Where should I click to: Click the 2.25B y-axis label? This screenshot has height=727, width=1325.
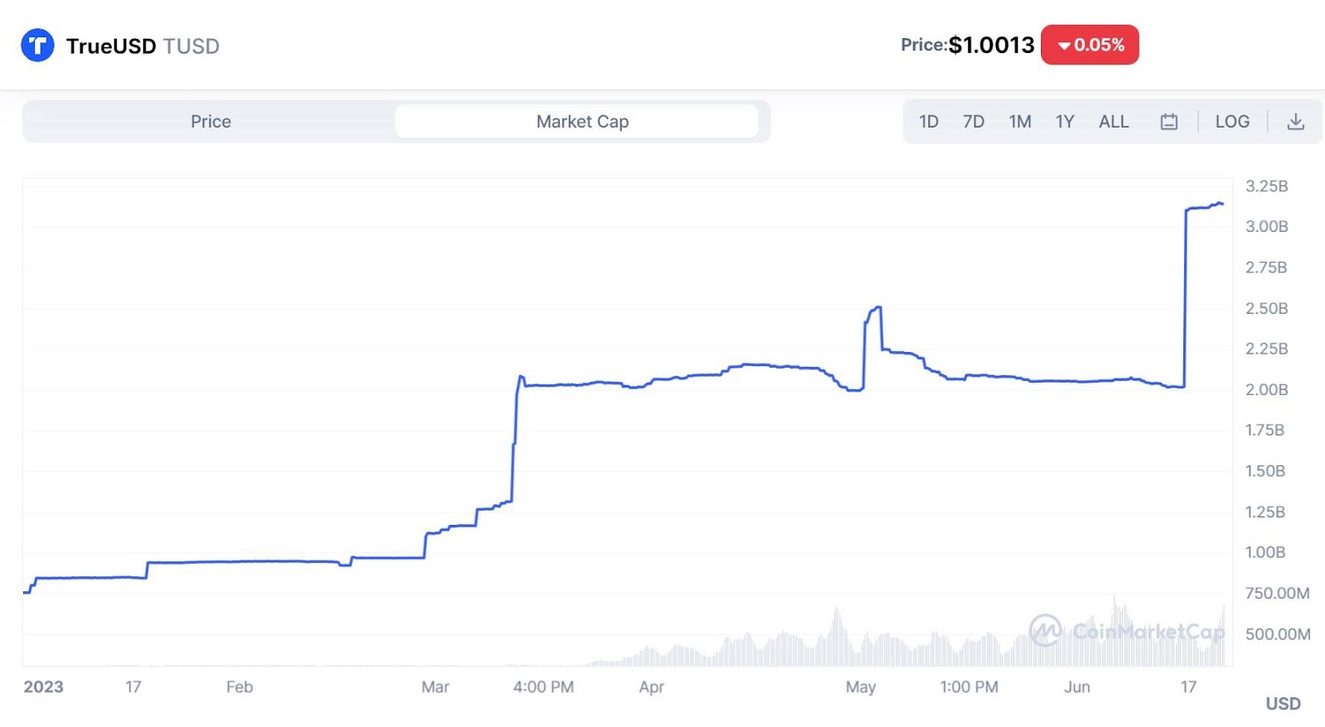point(1266,349)
